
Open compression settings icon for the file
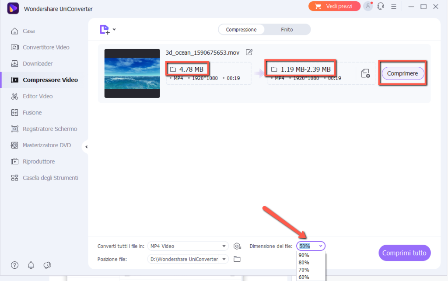pyautogui.click(x=365, y=73)
